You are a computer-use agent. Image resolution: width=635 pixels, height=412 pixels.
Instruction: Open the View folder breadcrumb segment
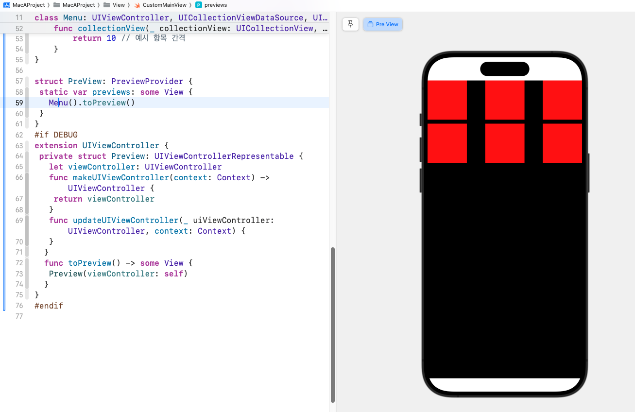point(114,5)
